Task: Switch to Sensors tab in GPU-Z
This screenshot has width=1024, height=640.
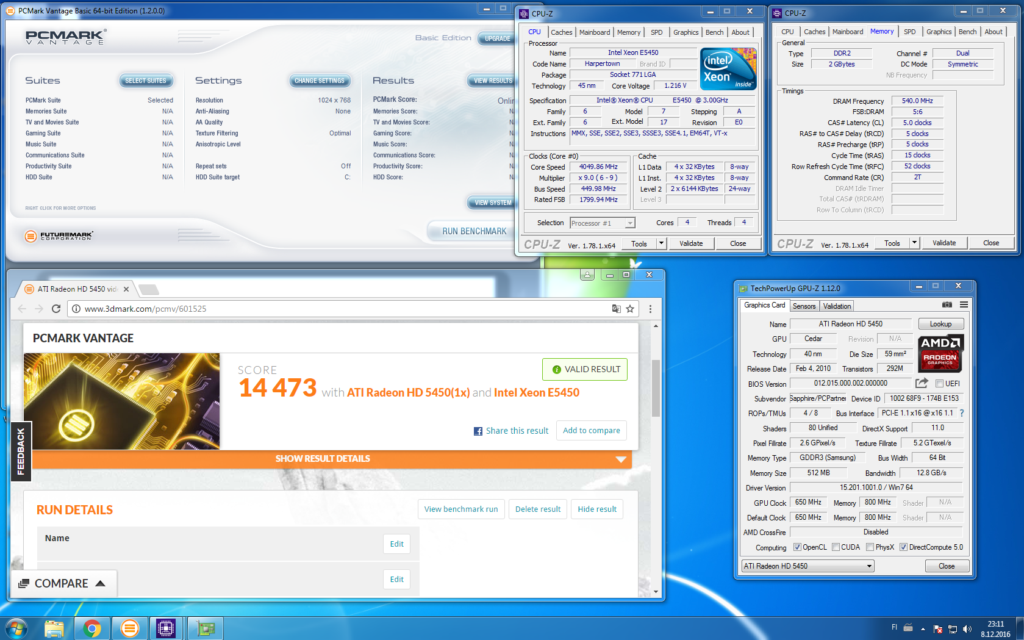Action: pos(804,306)
